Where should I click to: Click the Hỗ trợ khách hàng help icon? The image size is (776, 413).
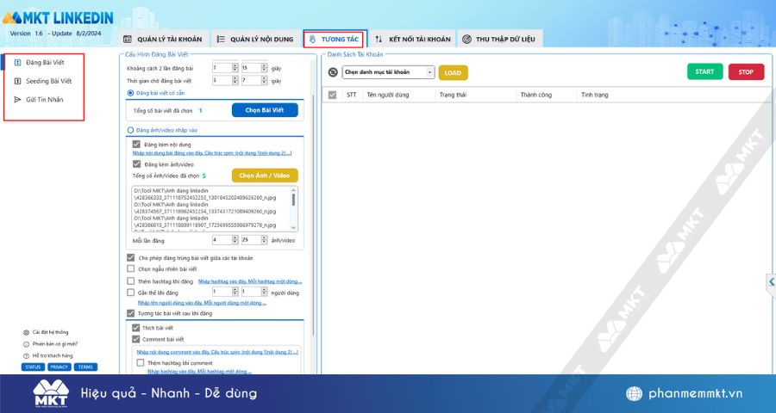pyautogui.click(x=26, y=355)
